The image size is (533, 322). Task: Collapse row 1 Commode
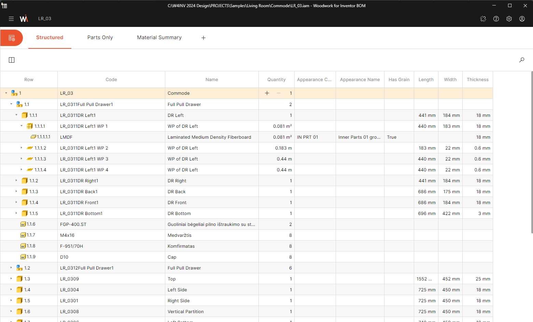pos(6,93)
